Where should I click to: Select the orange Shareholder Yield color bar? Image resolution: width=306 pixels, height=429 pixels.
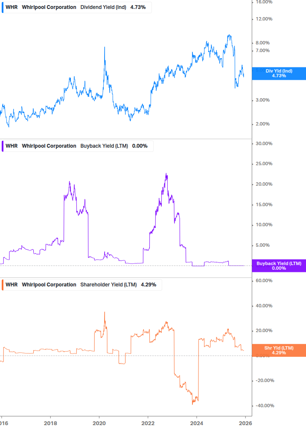pos(3,285)
